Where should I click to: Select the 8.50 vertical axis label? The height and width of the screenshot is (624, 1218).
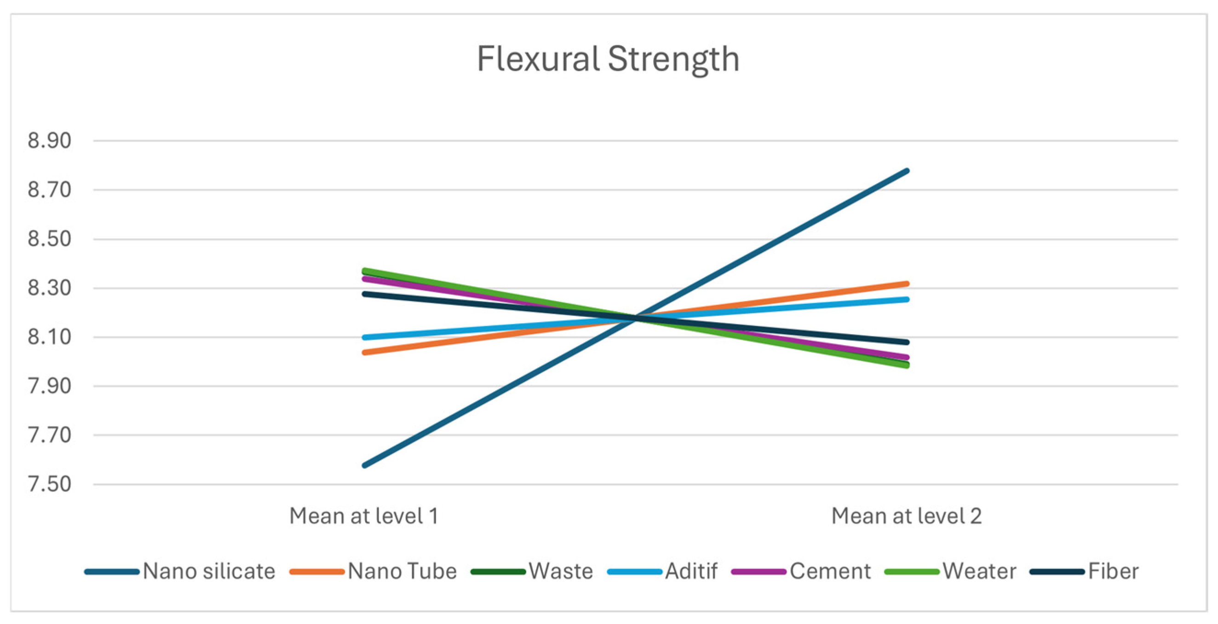pyautogui.click(x=49, y=239)
